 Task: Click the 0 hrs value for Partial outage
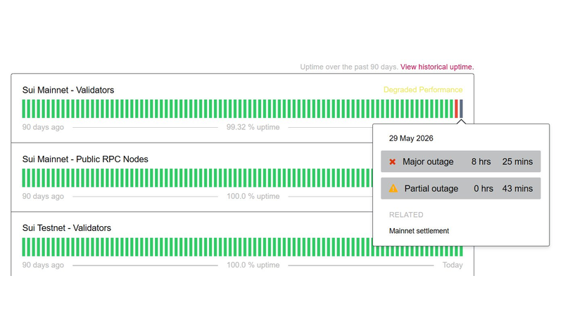click(x=483, y=188)
